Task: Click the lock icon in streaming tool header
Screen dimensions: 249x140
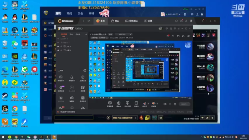Action: point(173,36)
